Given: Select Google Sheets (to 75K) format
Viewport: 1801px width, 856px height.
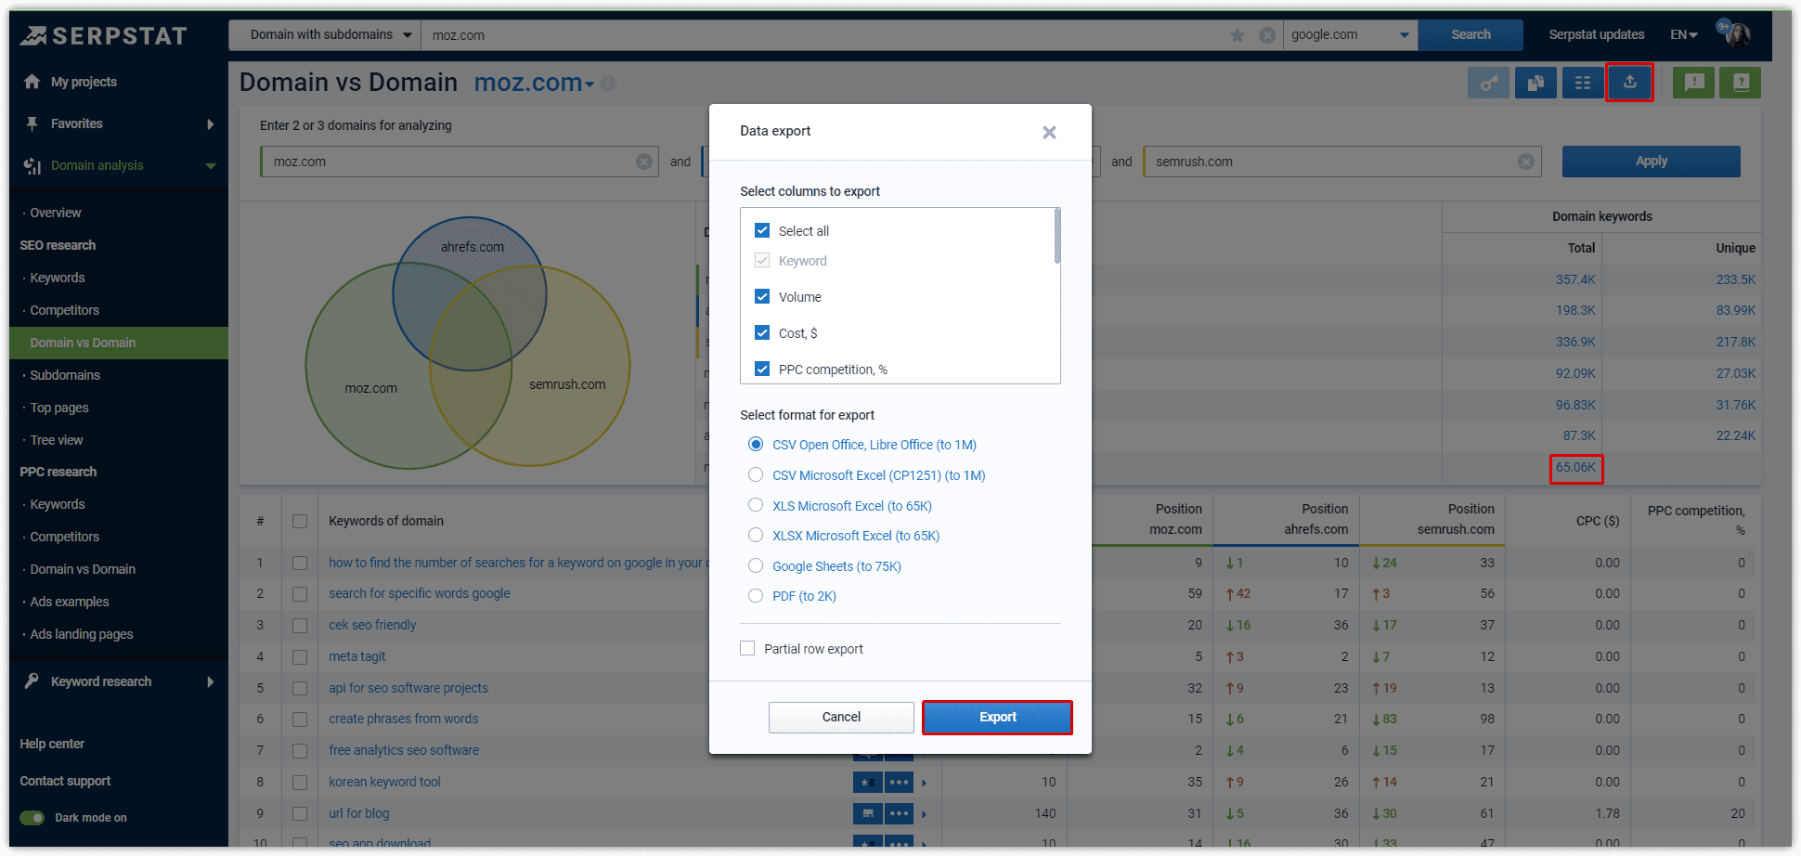Looking at the screenshot, I should [x=756, y=565].
